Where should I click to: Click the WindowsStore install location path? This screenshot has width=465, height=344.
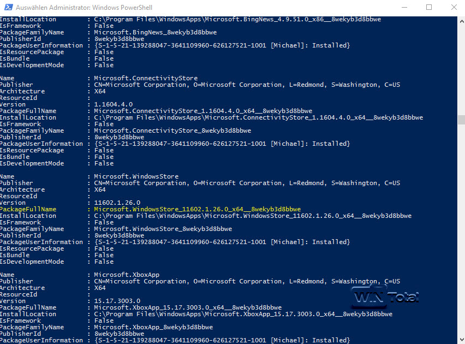[253, 216]
